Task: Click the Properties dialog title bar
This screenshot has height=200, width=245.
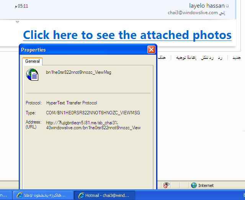Action: [x=77, y=50]
